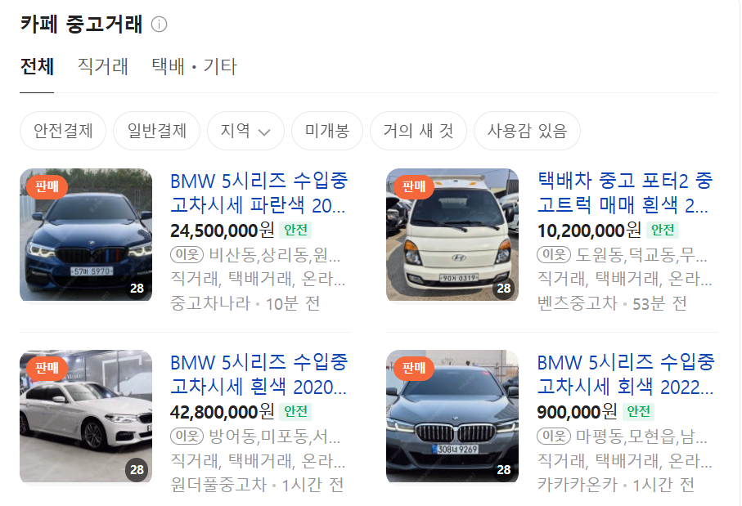The width and height of the screenshot is (742, 506).
Task: Click the price 10,200,000원
Action: coord(589,231)
